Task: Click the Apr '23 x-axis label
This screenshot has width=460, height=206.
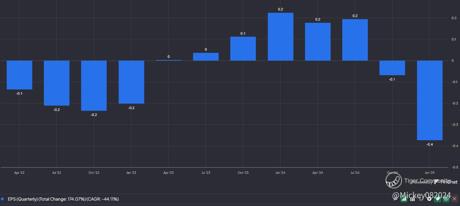Action: coord(168,173)
